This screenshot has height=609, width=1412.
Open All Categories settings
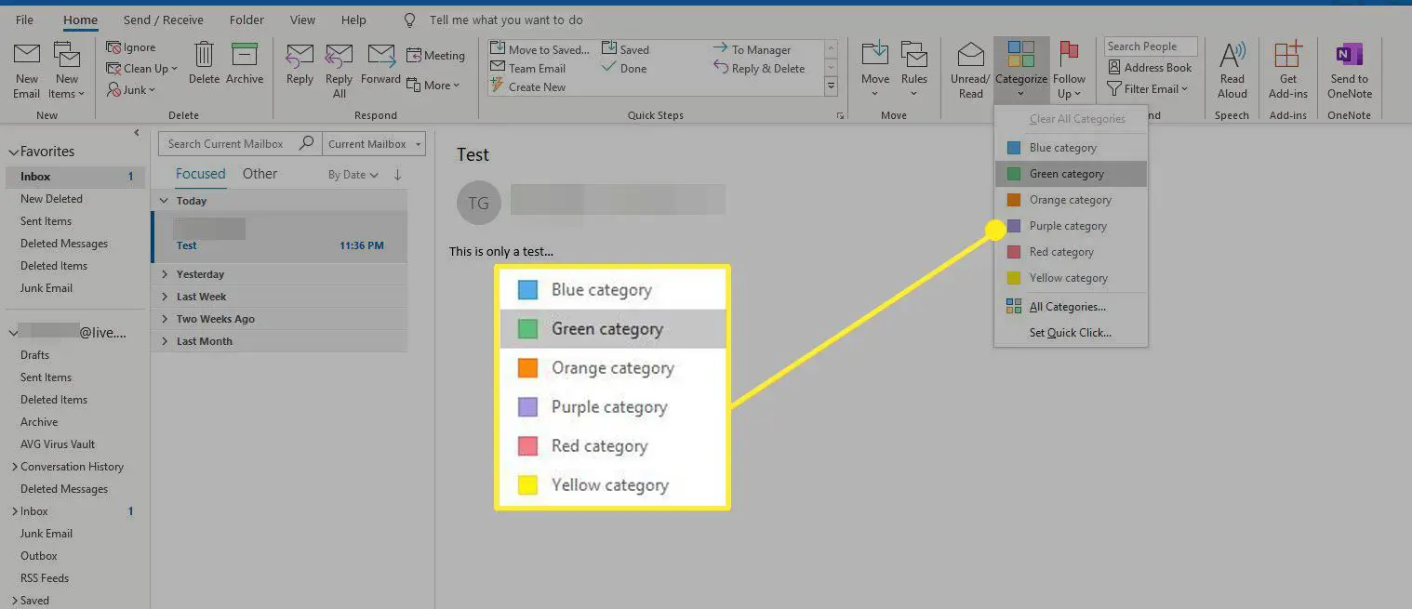pos(1066,306)
